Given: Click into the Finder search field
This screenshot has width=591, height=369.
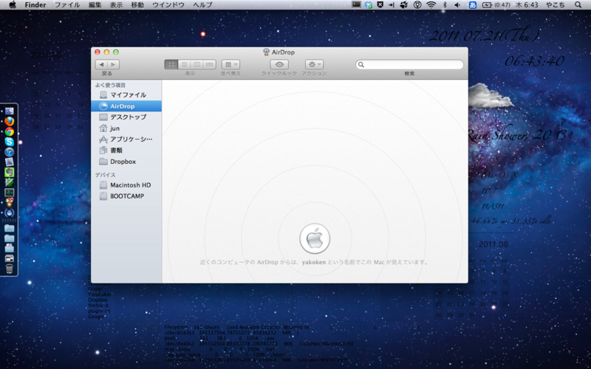Looking at the screenshot, I should click(x=410, y=64).
